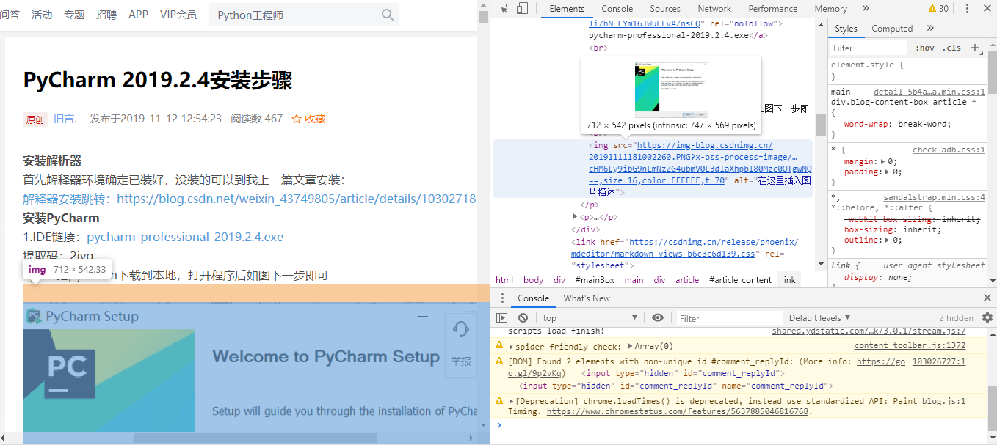Image resolution: width=997 pixels, height=445 pixels.
Task: Switch to the What's New drawer tab
Action: click(587, 298)
